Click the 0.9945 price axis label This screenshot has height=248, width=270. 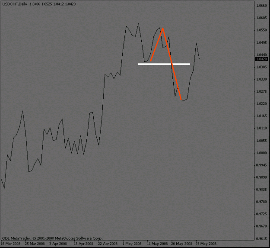pyautogui.click(x=261, y=165)
